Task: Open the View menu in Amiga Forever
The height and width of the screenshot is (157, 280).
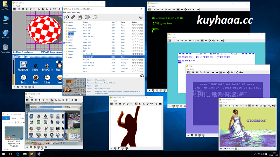Action: click(69, 13)
